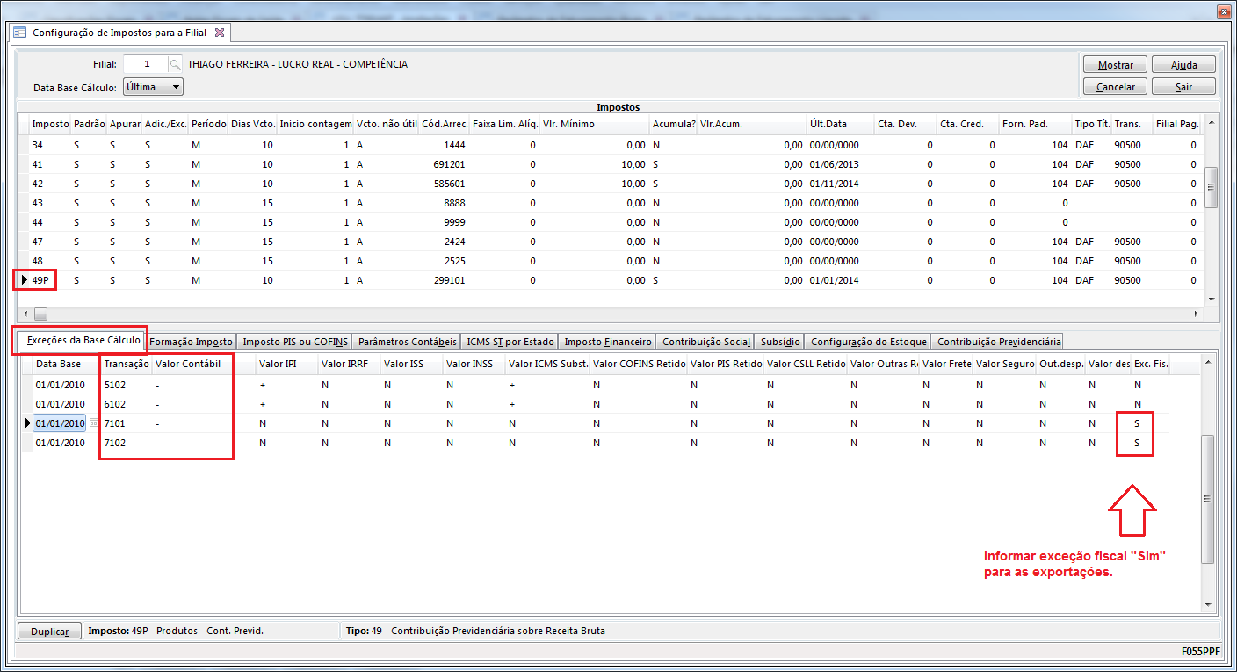Click the Impostos grid vertical scrollbar thumb
1237x672 pixels.
point(1211,186)
